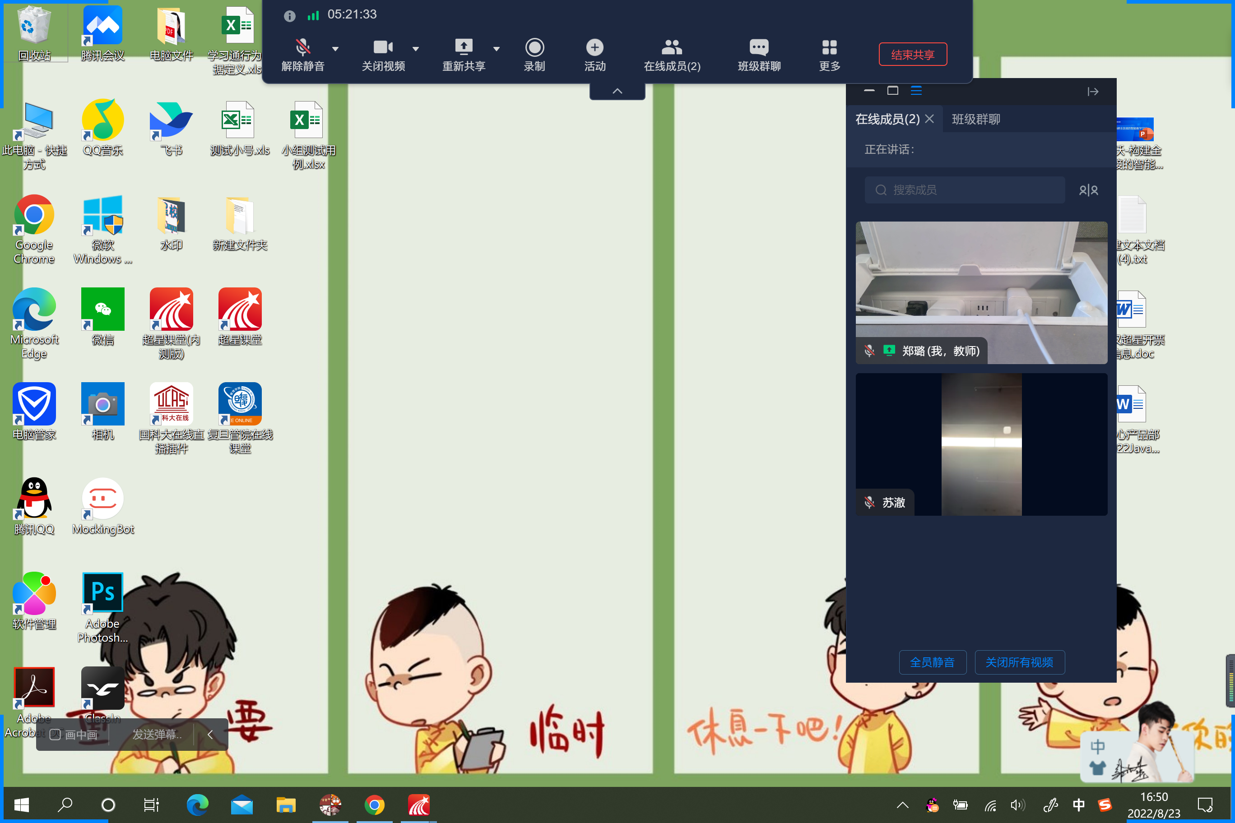Expand the video options arrow
This screenshot has height=823, width=1235.
point(415,49)
